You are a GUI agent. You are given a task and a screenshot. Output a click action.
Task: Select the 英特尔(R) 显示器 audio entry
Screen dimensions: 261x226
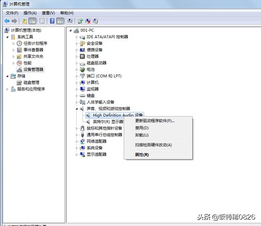coord(108,122)
